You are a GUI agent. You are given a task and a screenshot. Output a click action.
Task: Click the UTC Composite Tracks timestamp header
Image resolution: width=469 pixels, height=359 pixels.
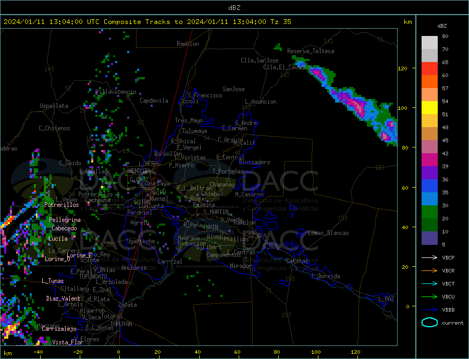click(x=147, y=21)
